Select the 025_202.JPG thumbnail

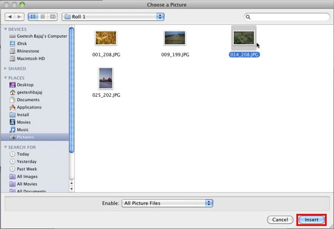(106, 78)
